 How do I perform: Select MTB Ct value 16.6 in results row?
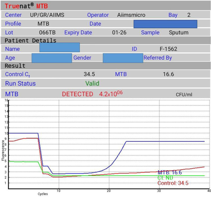pyautogui.click(x=168, y=74)
